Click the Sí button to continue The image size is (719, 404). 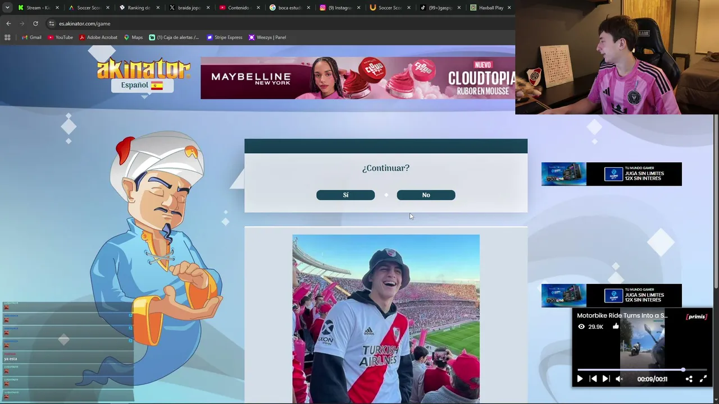click(x=345, y=195)
